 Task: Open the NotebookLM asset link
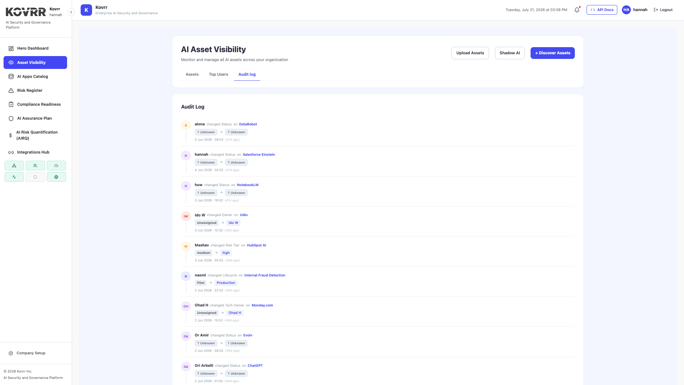(248, 185)
